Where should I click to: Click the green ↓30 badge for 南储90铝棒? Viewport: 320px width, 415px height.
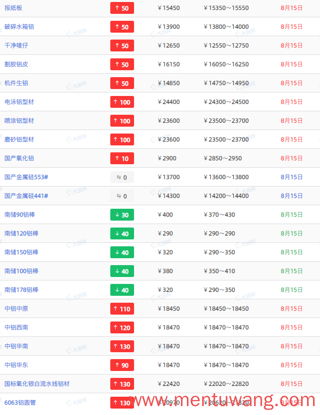(122, 215)
